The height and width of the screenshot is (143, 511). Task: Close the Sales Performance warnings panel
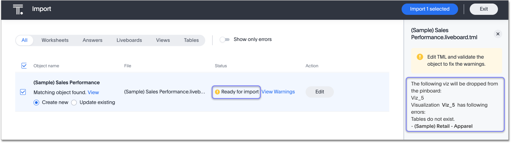[498, 34]
